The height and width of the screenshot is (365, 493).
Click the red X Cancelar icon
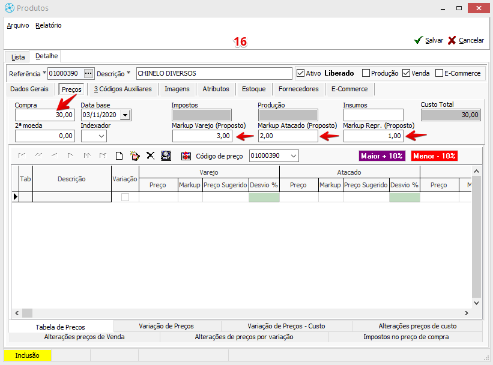point(452,40)
